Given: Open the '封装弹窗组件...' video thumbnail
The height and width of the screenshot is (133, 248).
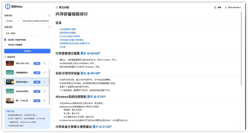Looking at the screenshot, I should [x=10, y=73].
